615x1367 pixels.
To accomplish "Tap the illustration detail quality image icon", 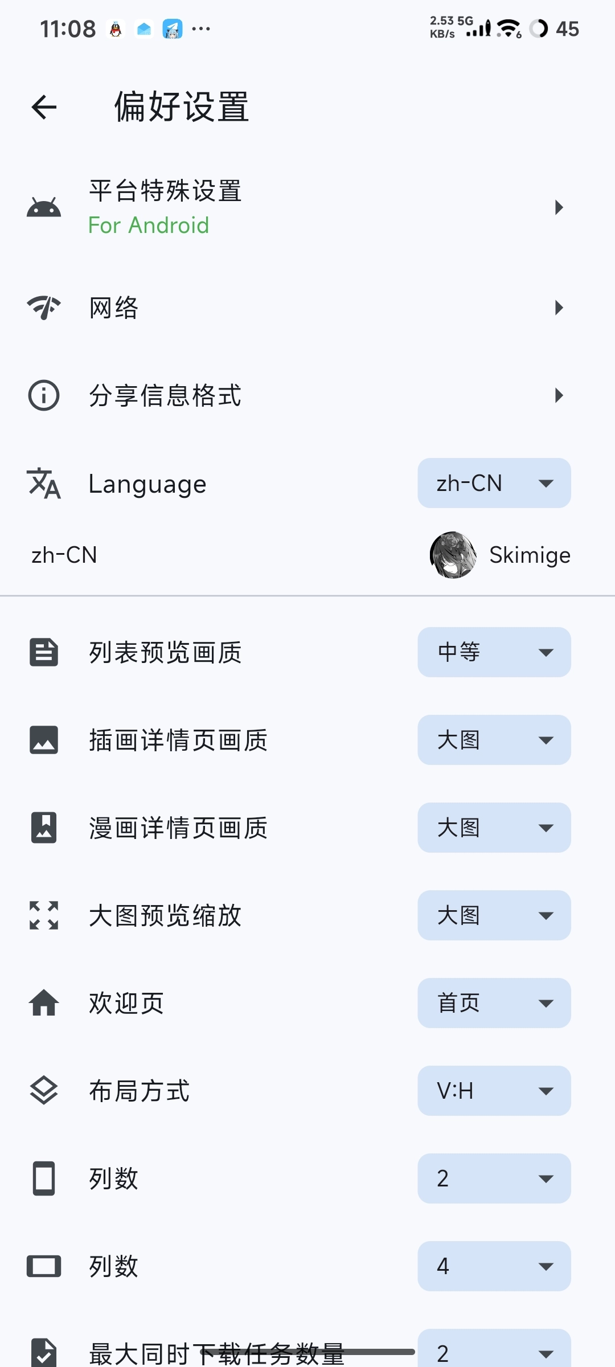I will click(44, 740).
